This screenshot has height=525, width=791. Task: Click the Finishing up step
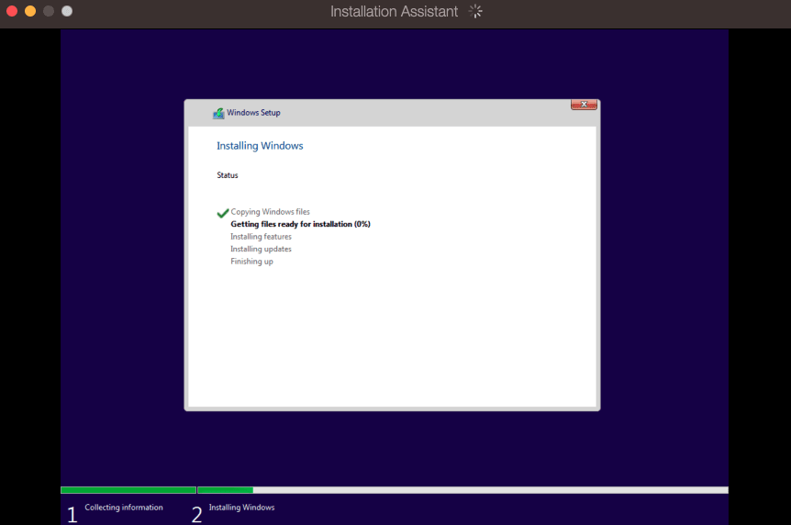(x=251, y=262)
